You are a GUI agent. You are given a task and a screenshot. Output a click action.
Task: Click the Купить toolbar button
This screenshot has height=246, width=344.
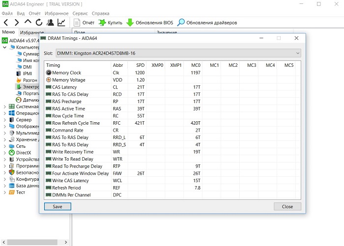click(111, 23)
